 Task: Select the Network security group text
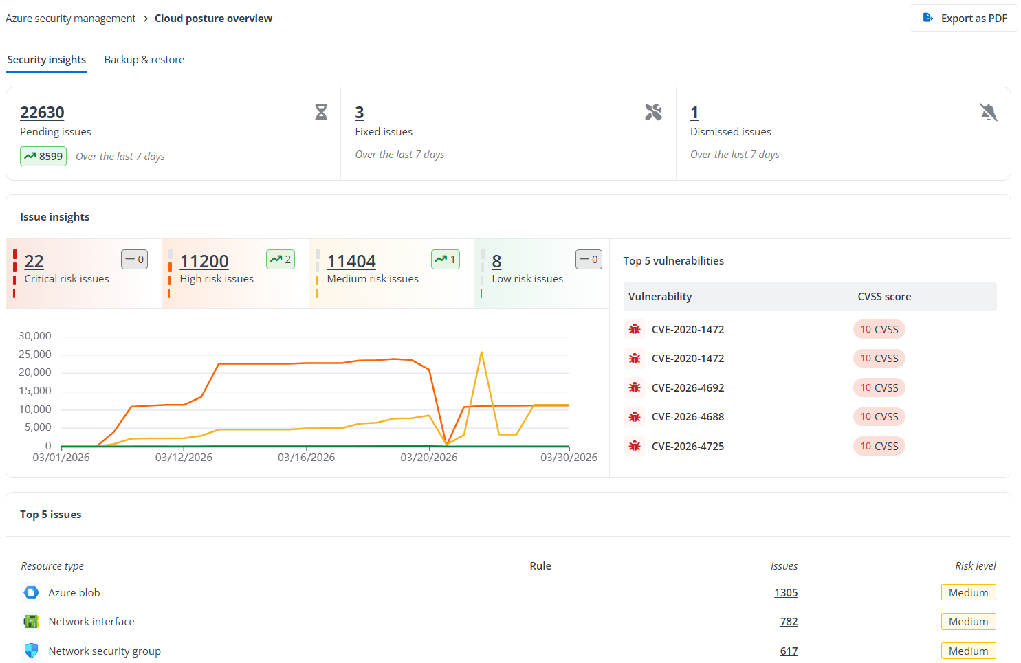[105, 651]
